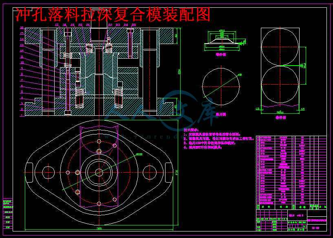Select technical requirement line starting with 3、

click(210, 143)
